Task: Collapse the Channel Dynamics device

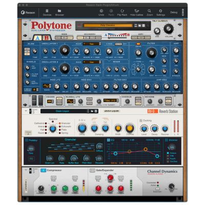Action: [x=26, y=170]
